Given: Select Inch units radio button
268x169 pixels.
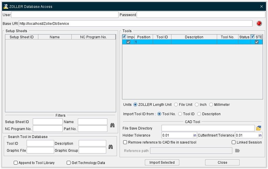Looking at the screenshot, I should (x=197, y=105).
